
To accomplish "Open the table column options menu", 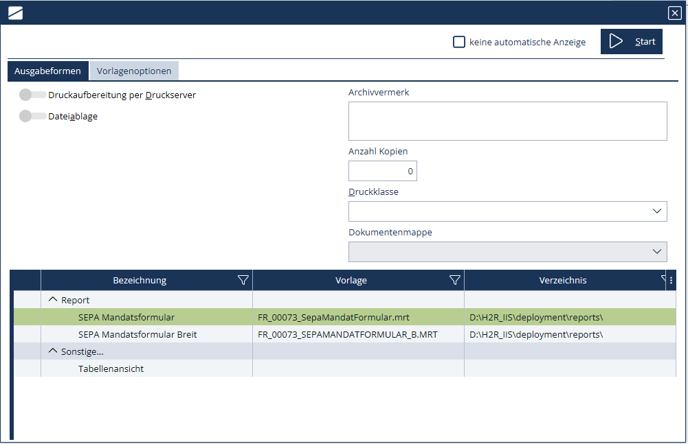I will pos(671,281).
